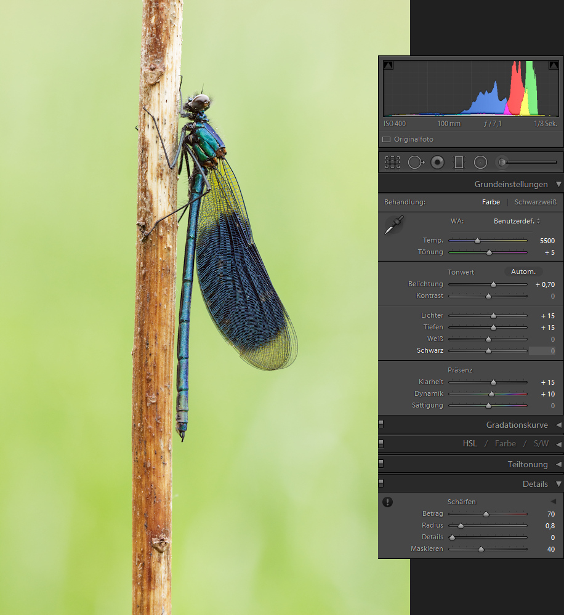Toggle highlight clipping indicator in histogram
This screenshot has width=564, height=615.
click(554, 65)
